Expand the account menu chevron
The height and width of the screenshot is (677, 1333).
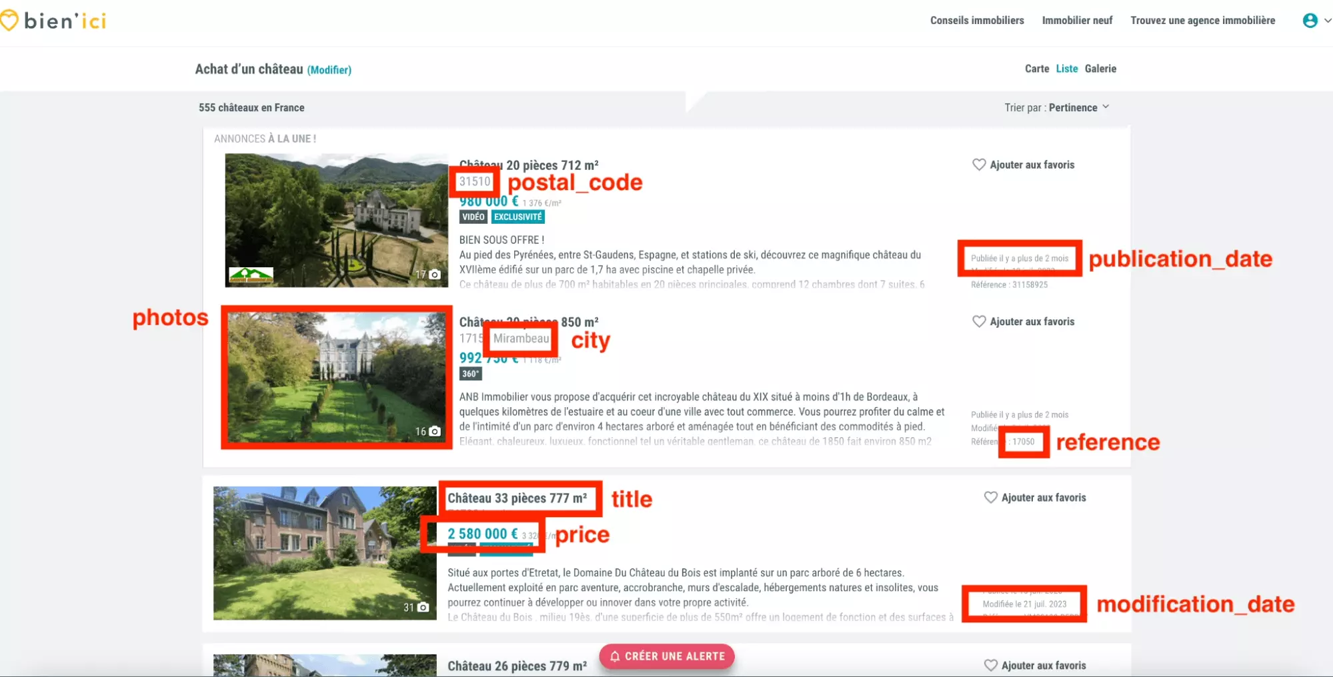click(x=1327, y=21)
